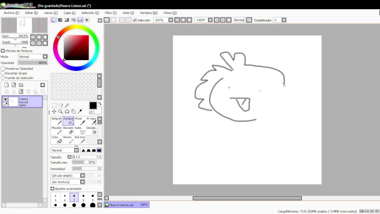
Task: Select the Bolígrafo pen tool
Action: [56, 121]
